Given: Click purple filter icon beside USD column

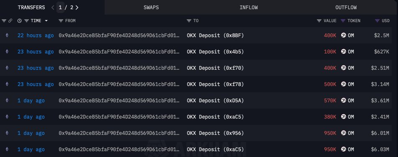Looking at the screenshot, I should tap(377, 21).
